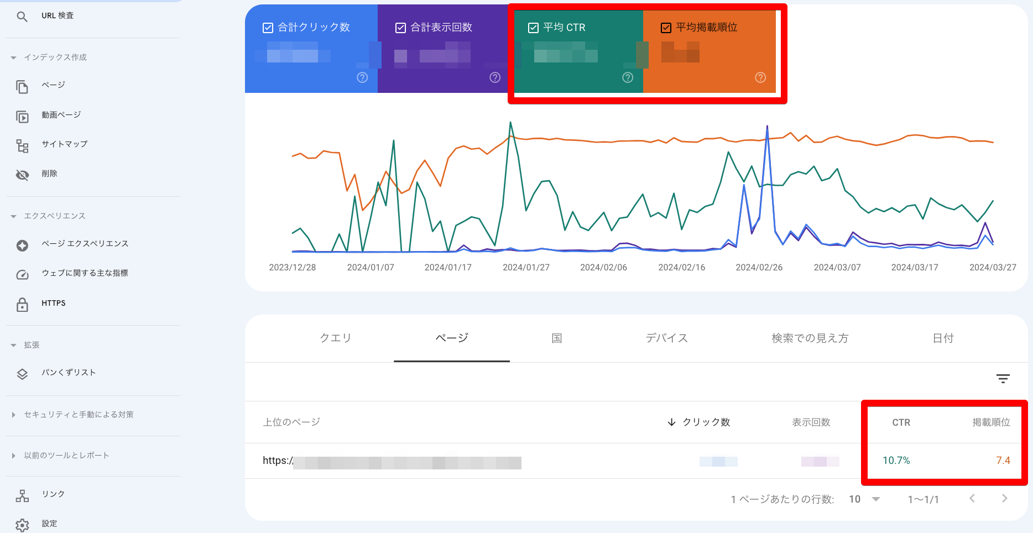This screenshot has height=533, width=1033.
Task: Go to previous page of results
Action: click(x=972, y=499)
